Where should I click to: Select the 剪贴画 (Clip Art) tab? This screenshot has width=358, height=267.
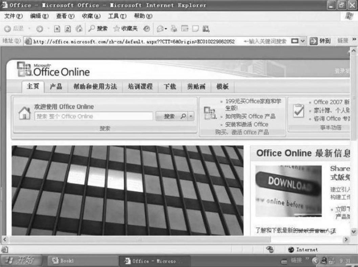coord(196,86)
